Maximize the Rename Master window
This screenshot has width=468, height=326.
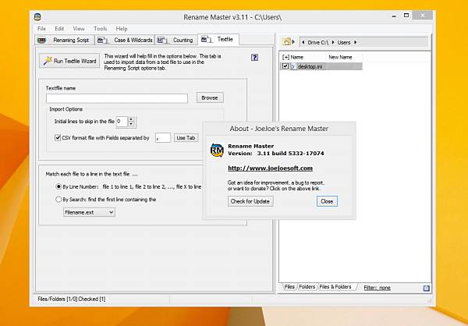pyautogui.click(x=406, y=16)
